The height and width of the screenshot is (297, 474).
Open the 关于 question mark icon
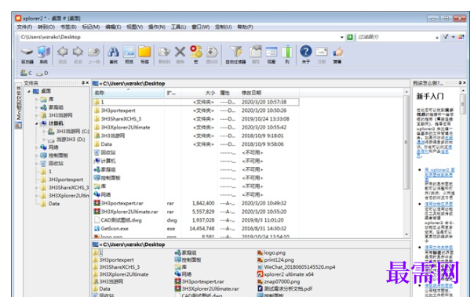click(x=305, y=55)
